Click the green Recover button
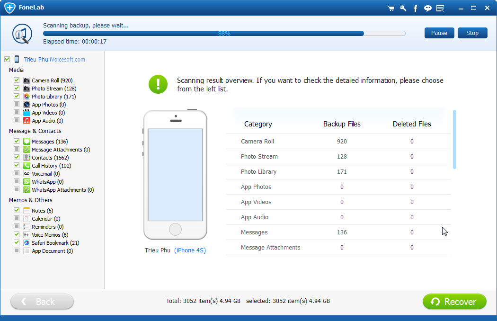Image resolution: width=497 pixels, height=321 pixels. [x=454, y=302]
